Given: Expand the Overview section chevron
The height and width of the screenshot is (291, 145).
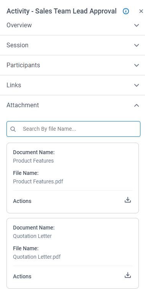Looking at the screenshot, I should coord(137,25).
